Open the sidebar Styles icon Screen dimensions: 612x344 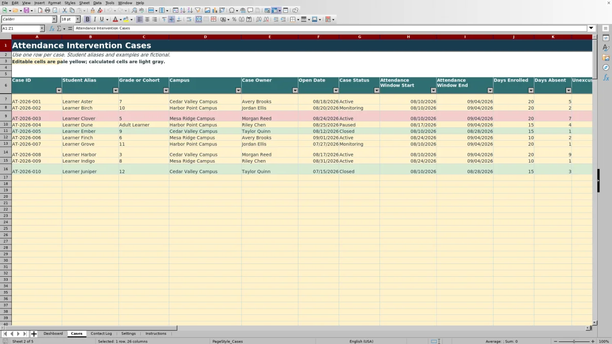[606, 48]
